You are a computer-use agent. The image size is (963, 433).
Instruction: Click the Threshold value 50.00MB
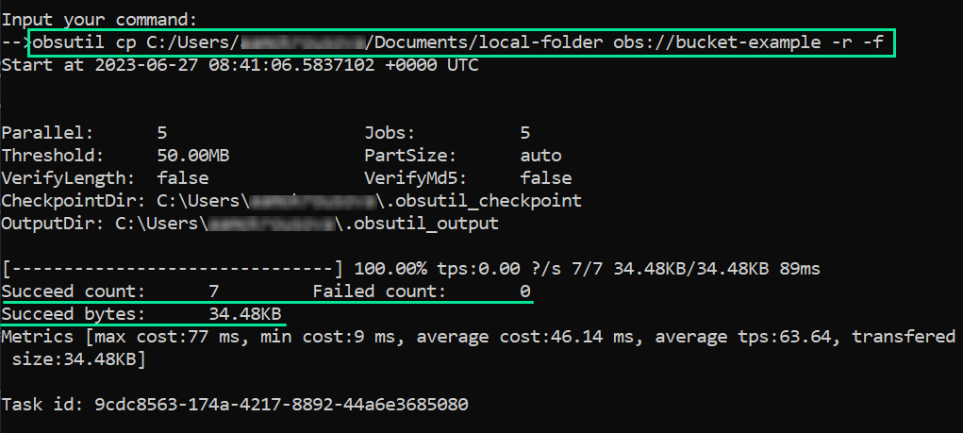point(193,156)
